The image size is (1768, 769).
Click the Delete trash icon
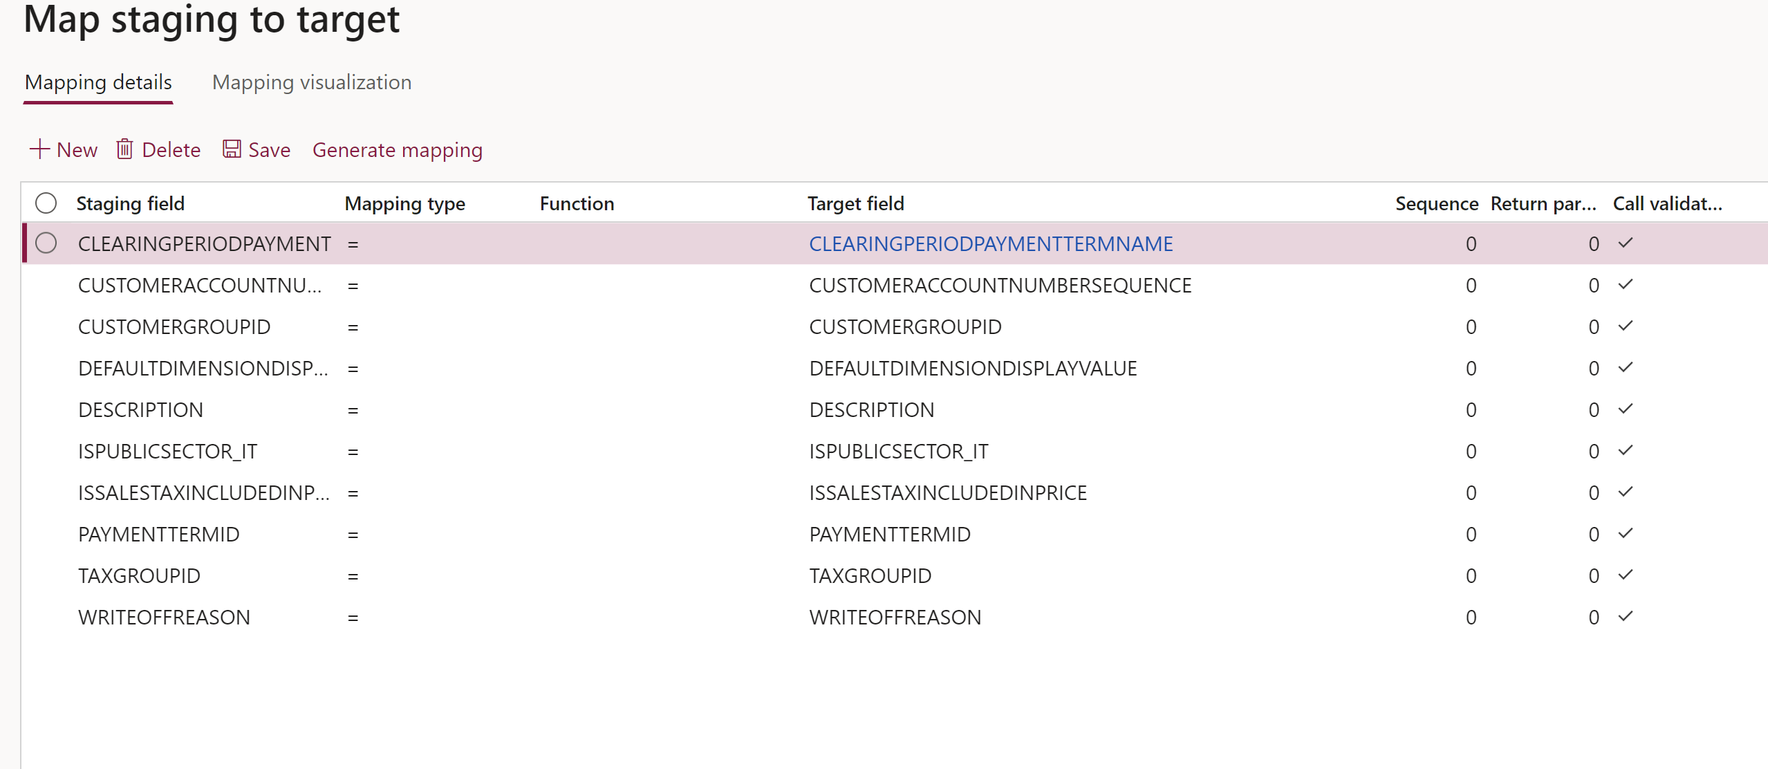tap(124, 149)
